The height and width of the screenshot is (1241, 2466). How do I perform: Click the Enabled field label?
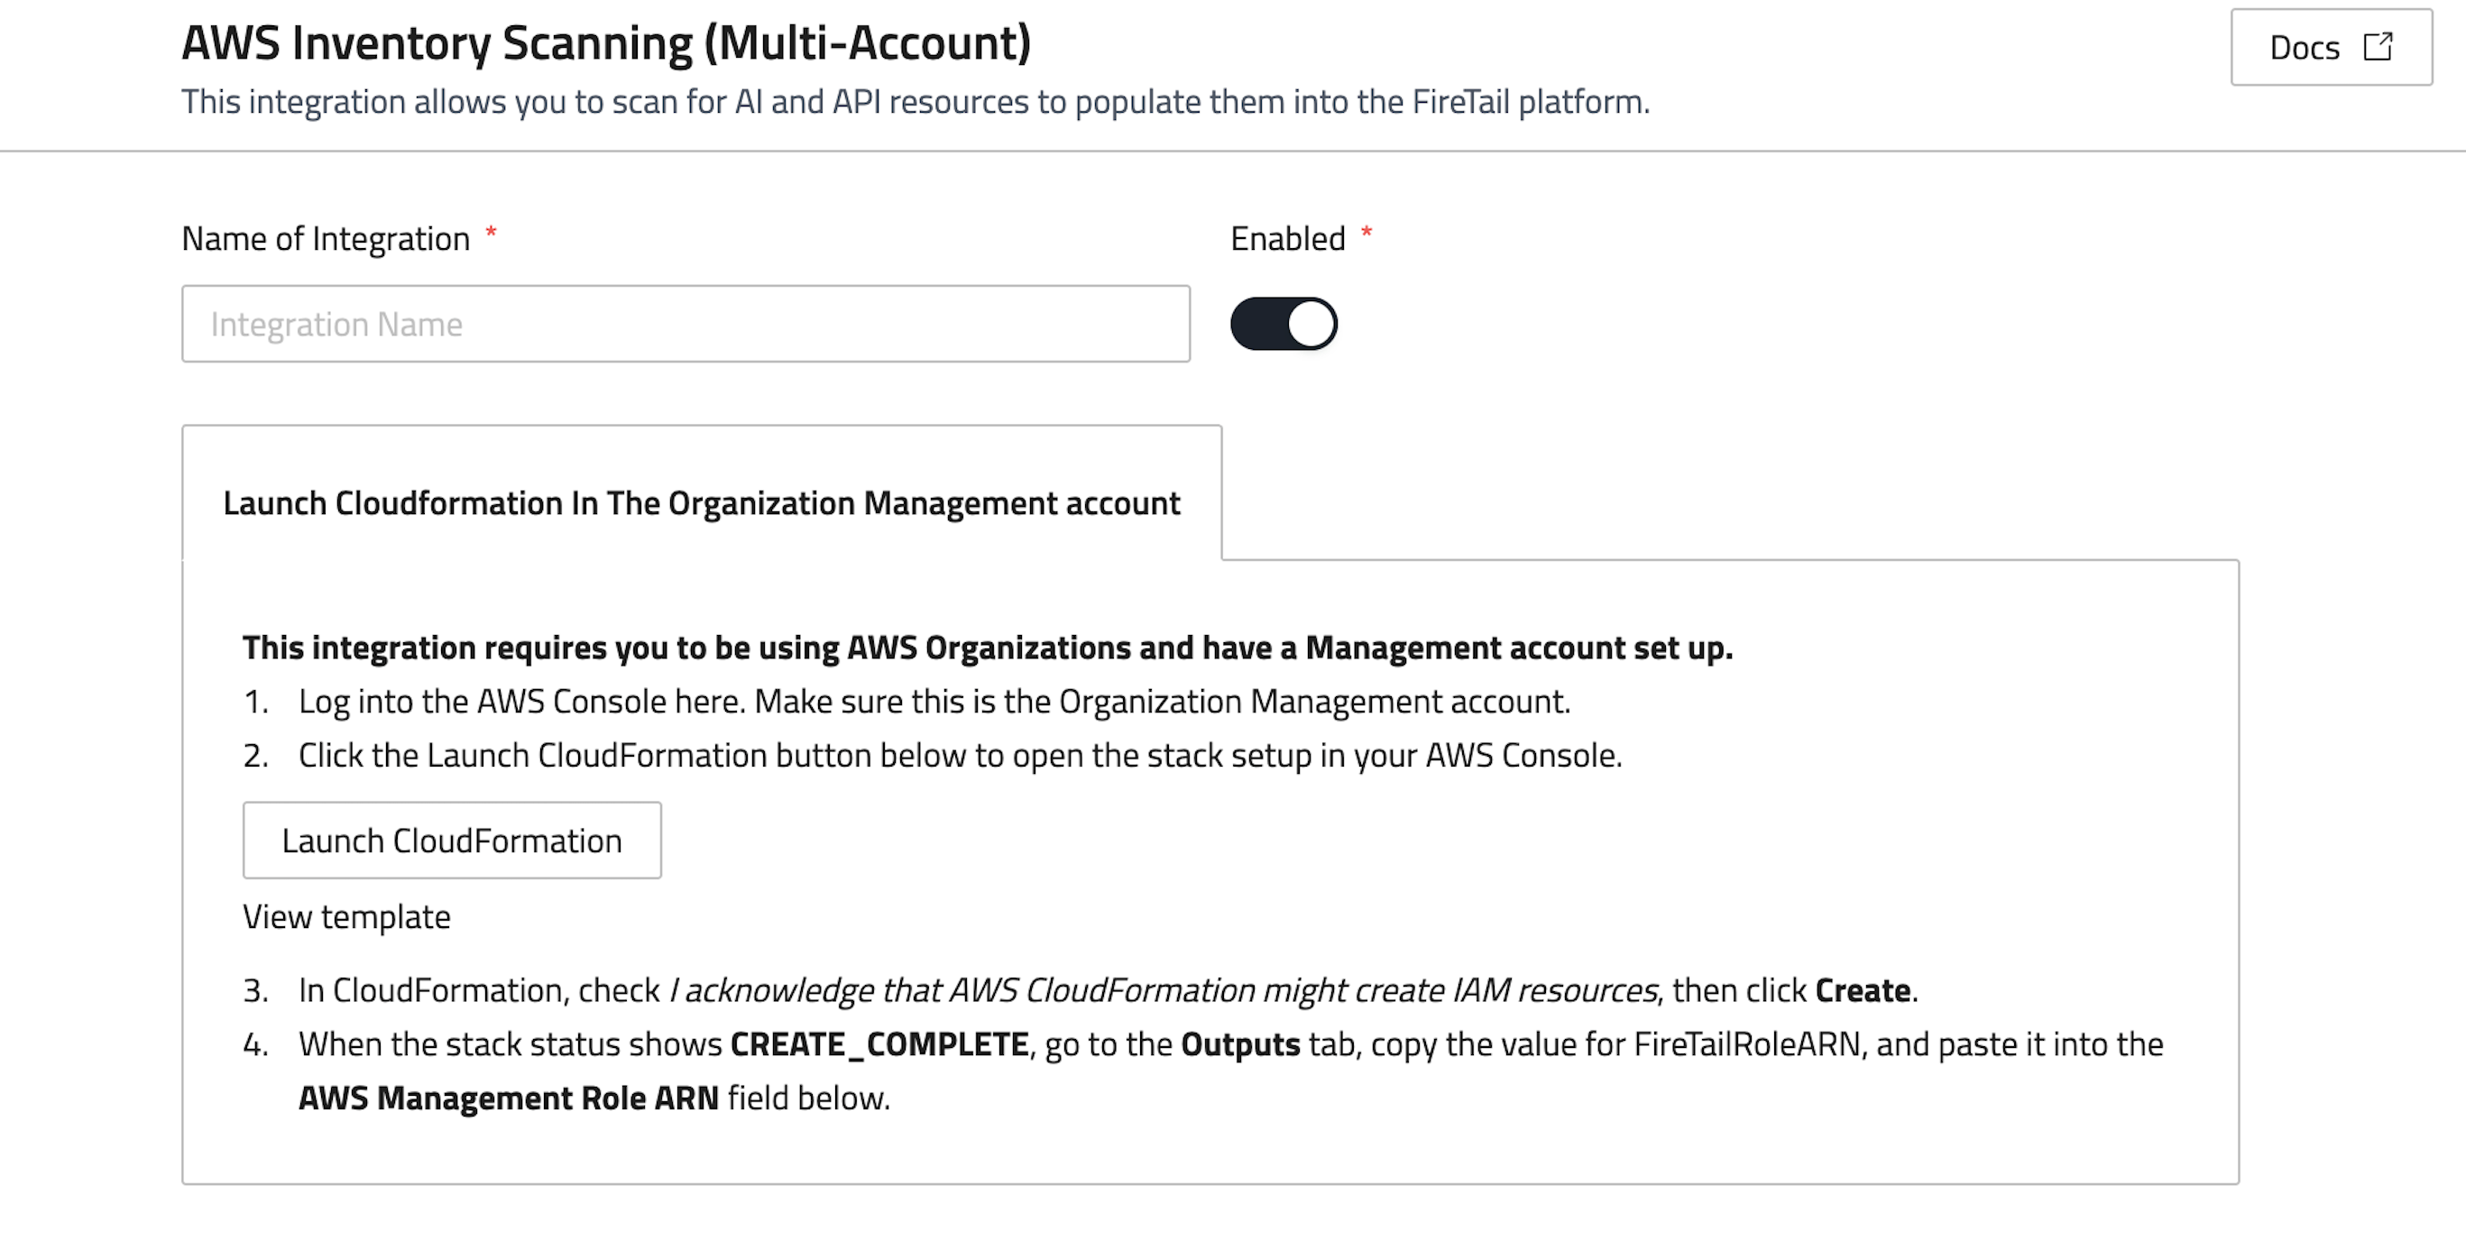click(x=1286, y=238)
